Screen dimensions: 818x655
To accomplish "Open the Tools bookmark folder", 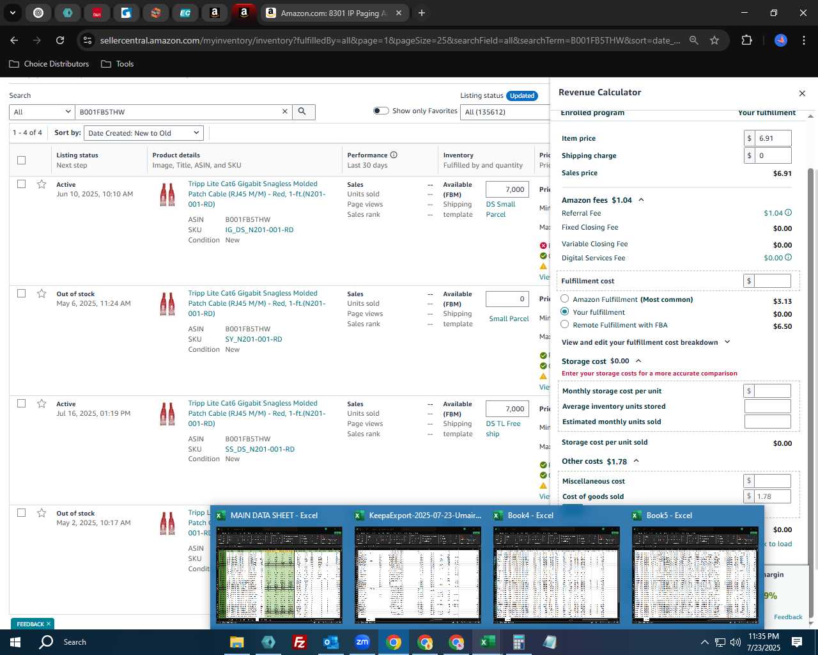I will pos(118,64).
